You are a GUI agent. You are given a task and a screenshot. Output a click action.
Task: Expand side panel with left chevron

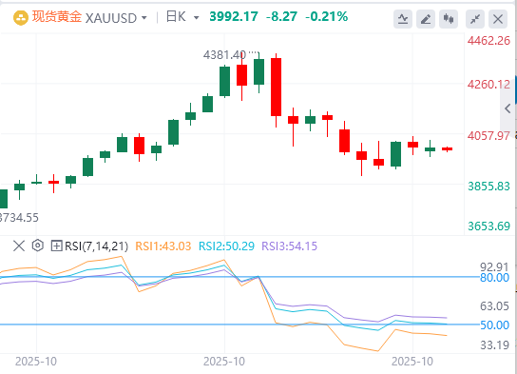coord(507,108)
